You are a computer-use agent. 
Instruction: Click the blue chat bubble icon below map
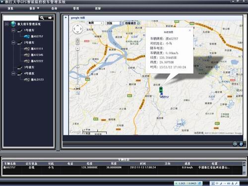click(241, 144)
